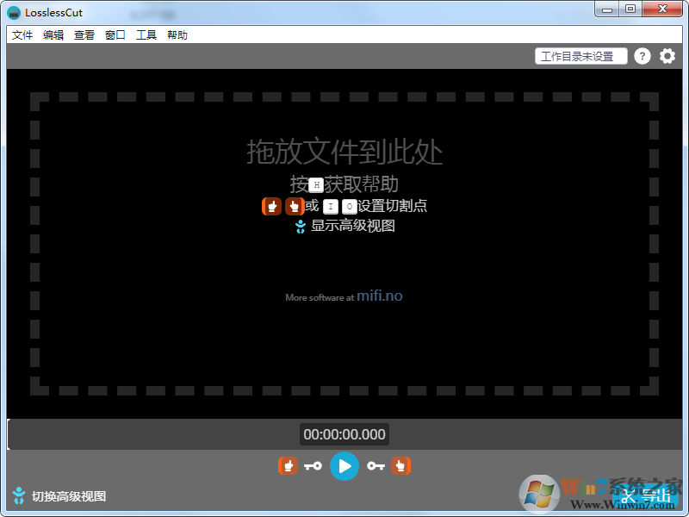The width and height of the screenshot is (689, 517).
Task: Click the jump to cut end key icon
Action: [x=376, y=465]
